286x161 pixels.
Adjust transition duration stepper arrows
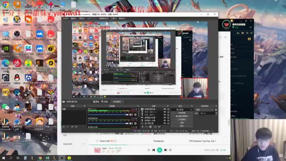coord(216,113)
